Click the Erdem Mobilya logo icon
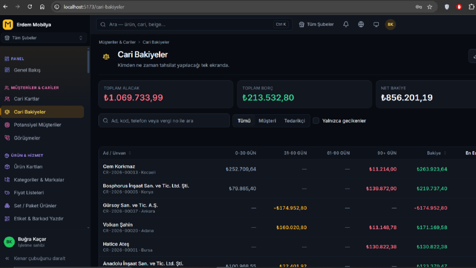476x268 pixels. [x=8, y=25]
